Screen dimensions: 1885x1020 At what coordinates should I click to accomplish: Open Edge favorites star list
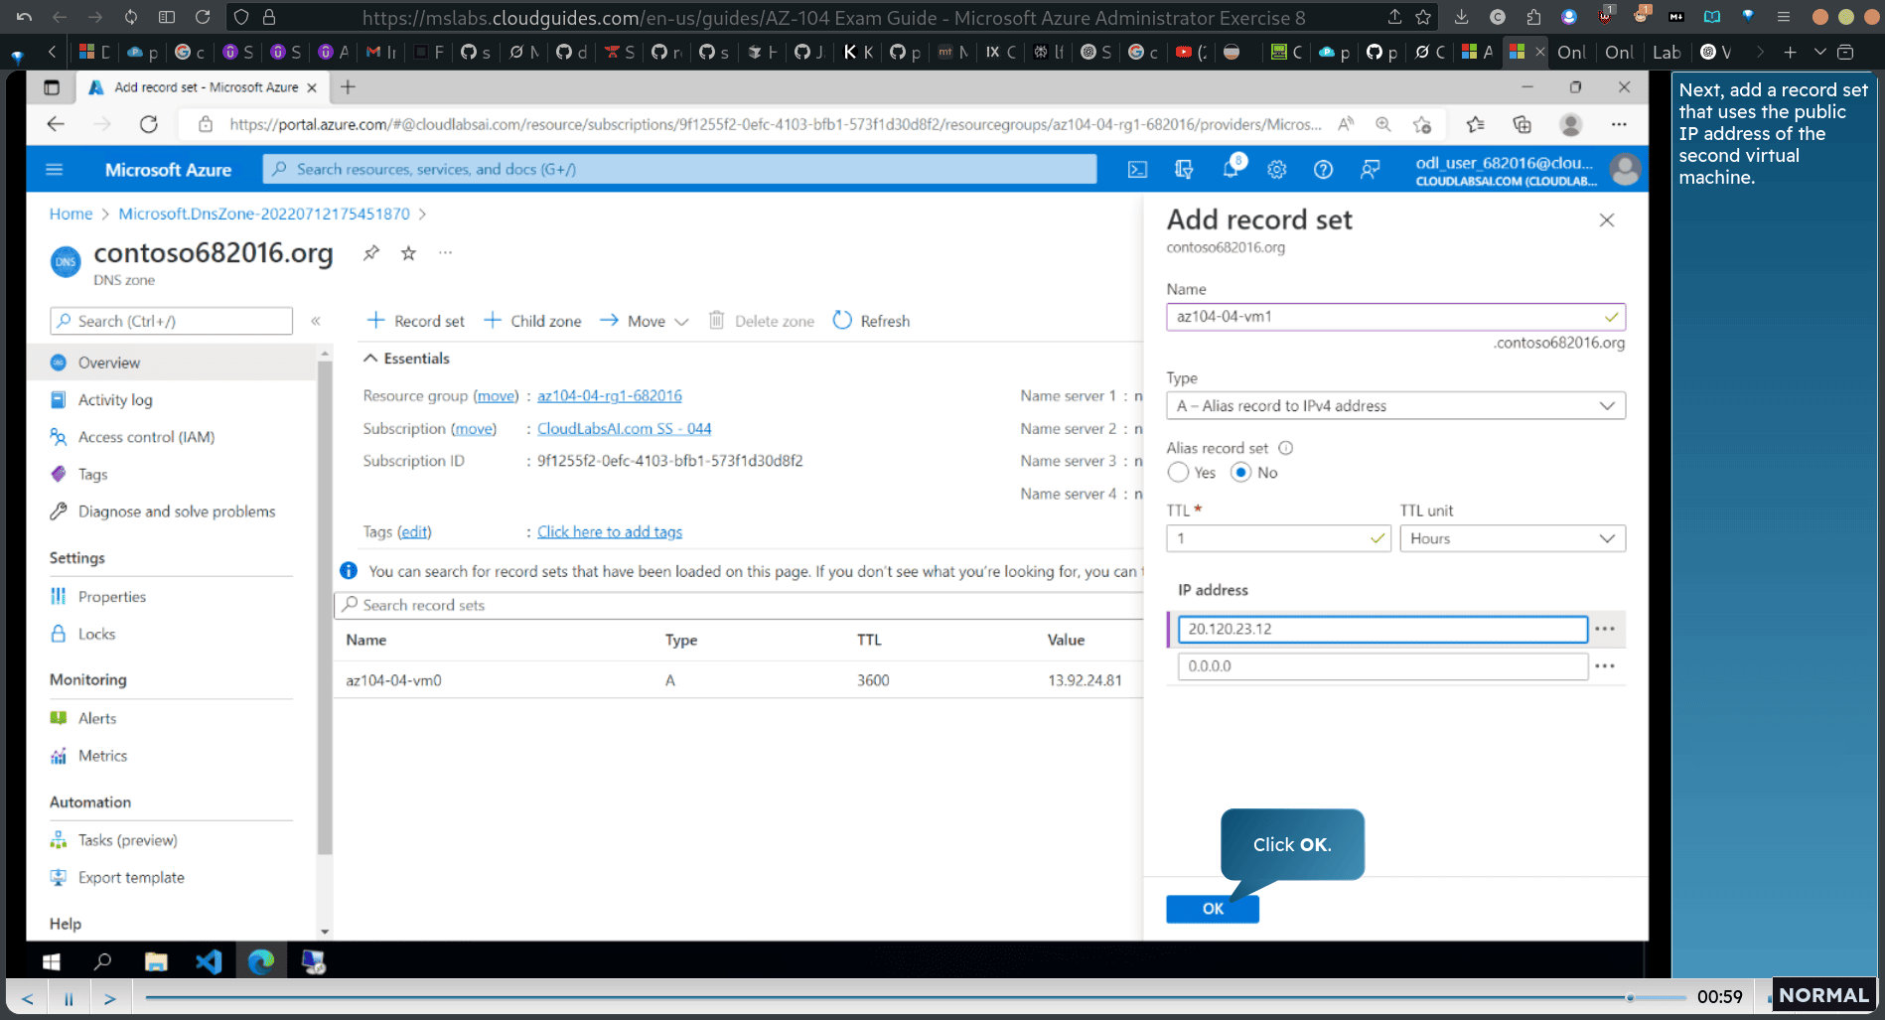coord(1475,124)
